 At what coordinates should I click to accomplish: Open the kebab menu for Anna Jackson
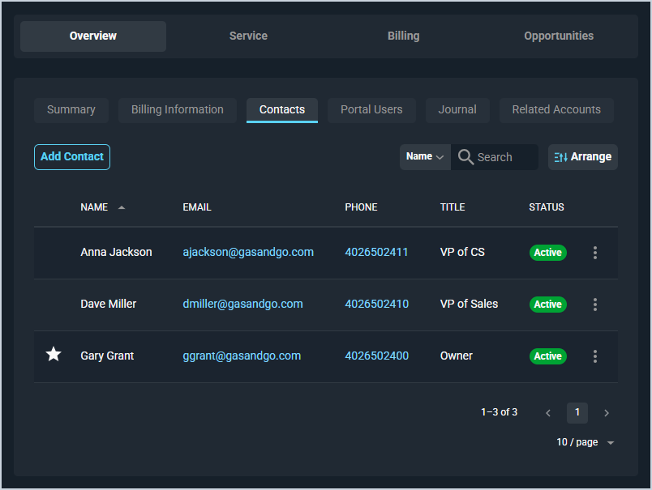595,253
